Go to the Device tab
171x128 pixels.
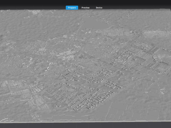(99, 8)
